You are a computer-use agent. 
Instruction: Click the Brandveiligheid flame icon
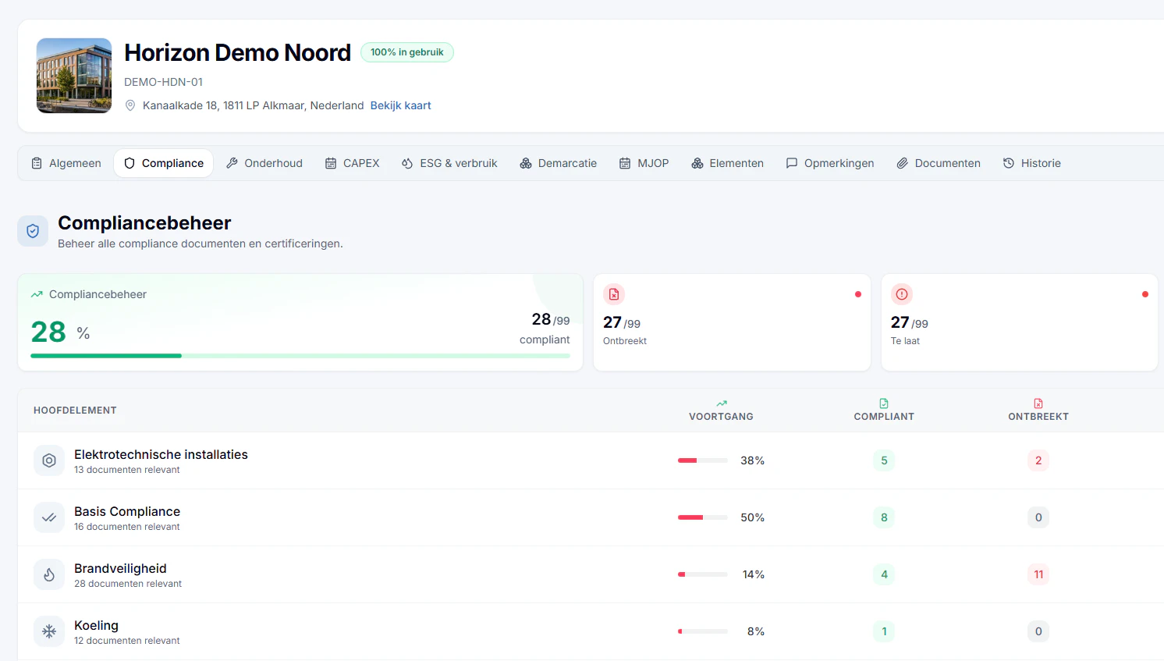point(49,574)
